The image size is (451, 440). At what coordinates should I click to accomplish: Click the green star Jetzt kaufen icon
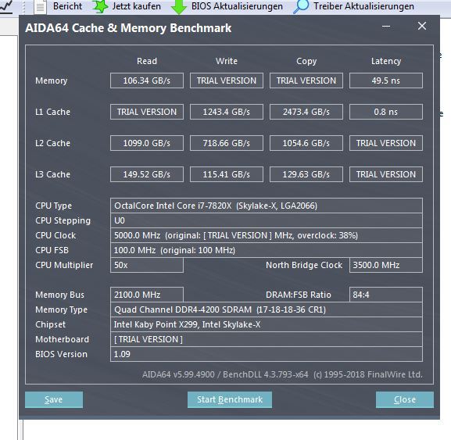[100, 6]
